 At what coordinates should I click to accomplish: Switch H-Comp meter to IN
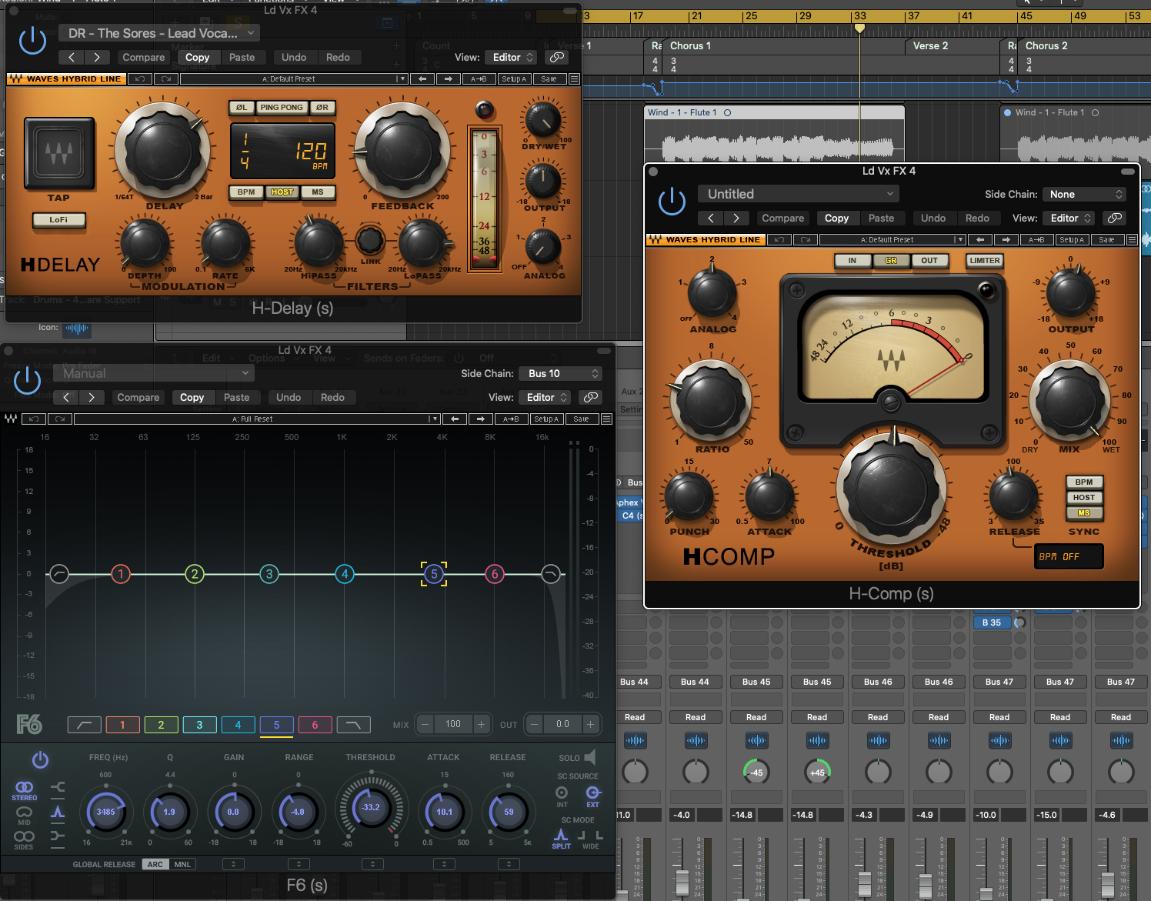pyautogui.click(x=852, y=261)
